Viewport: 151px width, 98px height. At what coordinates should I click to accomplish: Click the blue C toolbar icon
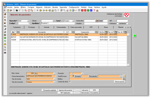(x=91, y=10)
